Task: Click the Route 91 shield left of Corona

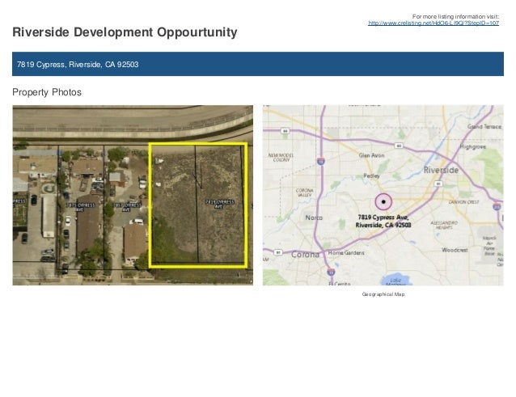Action: pyautogui.click(x=278, y=252)
